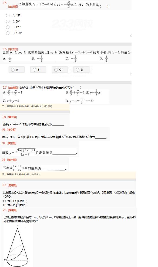Click question 19 text about 抛物线方程
Screen dimensions: 158x267
48,137
